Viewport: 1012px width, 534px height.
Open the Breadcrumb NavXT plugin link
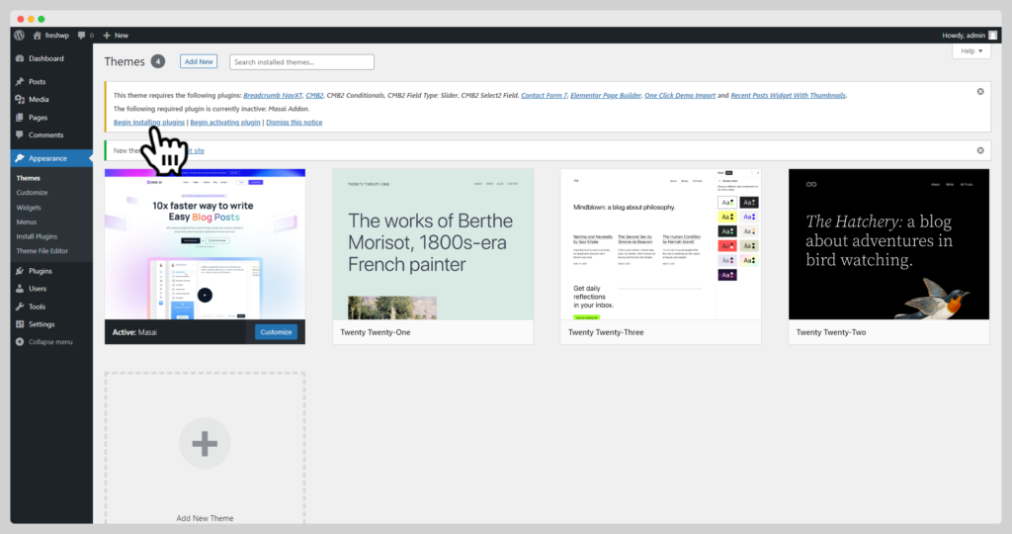coord(273,95)
